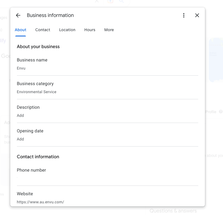Image resolution: width=223 pixels, height=215 pixels.
Task: Add an opening date
Action: [20, 139]
